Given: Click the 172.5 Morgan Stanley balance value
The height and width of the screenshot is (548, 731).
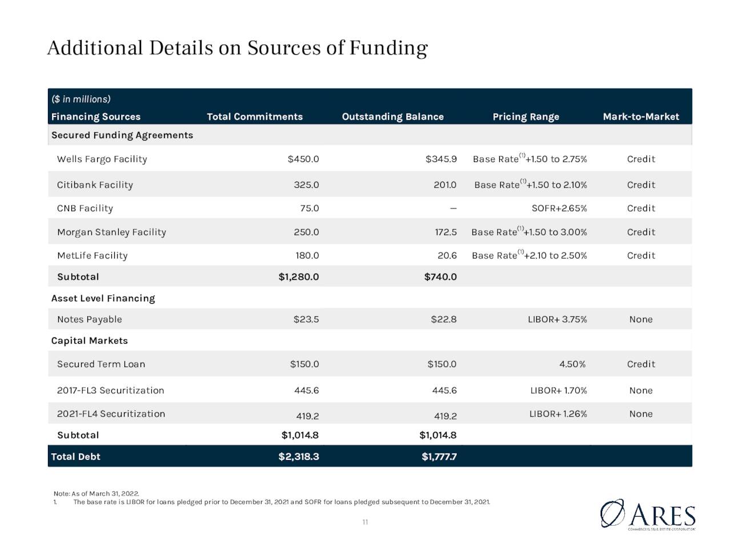Looking at the screenshot, I should click(x=446, y=232).
